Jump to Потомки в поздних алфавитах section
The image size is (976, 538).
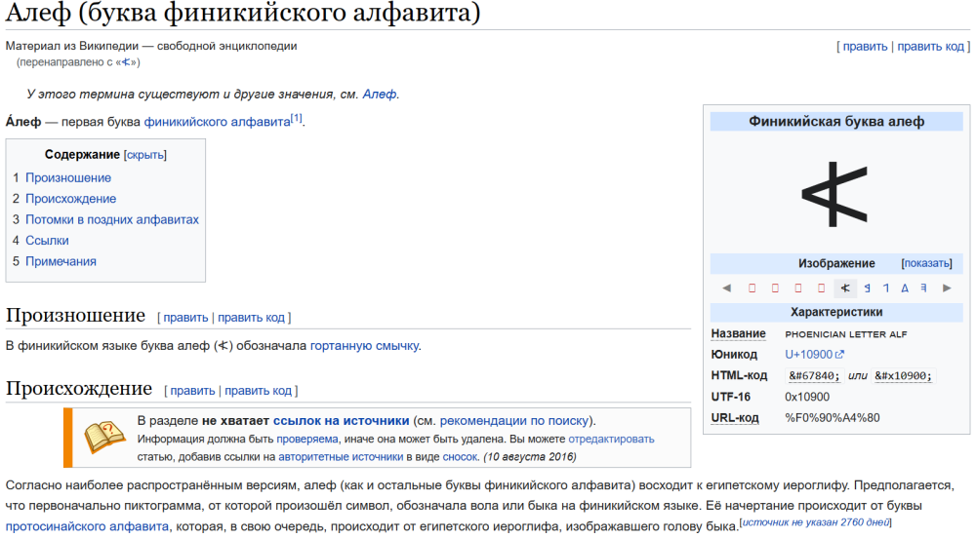[112, 219]
